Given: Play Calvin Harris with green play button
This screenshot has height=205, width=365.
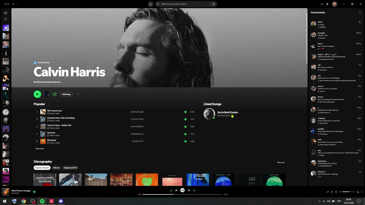Looking at the screenshot, I should pyautogui.click(x=37, y=94).
